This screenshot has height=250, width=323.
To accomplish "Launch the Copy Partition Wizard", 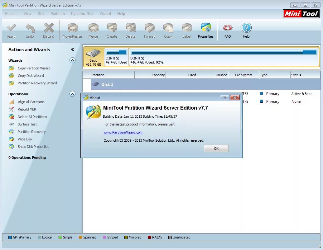I will (x=34, y=68).
